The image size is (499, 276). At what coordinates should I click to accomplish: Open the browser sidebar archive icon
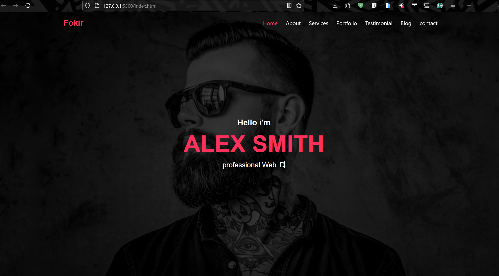[415, 5]
